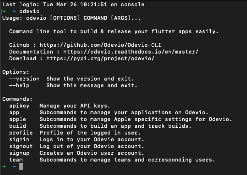Click the gray cursor block on the prompt

point(21,166)
